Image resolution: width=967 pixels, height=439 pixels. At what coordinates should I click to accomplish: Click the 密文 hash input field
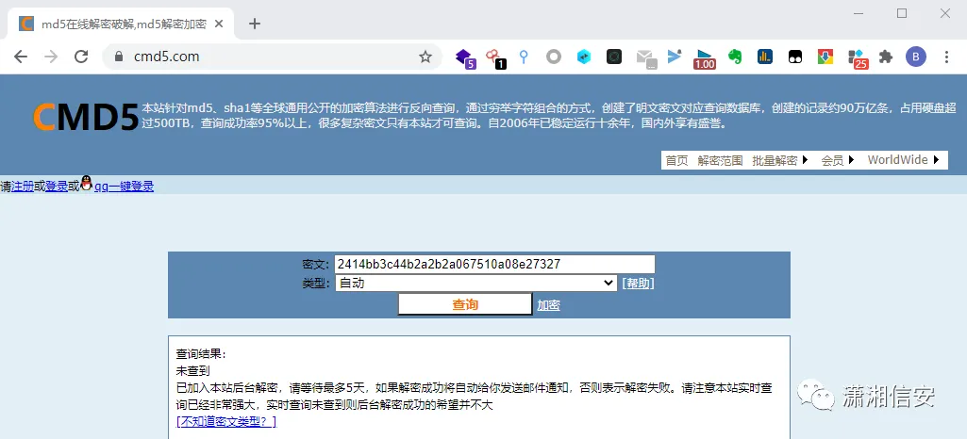(x=494, y=264)
